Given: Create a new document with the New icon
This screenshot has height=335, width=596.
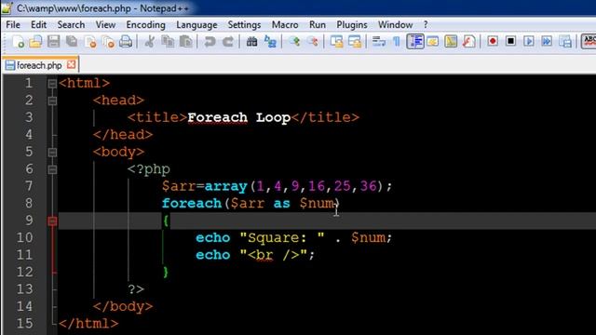Looking at the screenshot, I should point(18,41).
